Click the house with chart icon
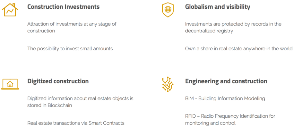 10,10
